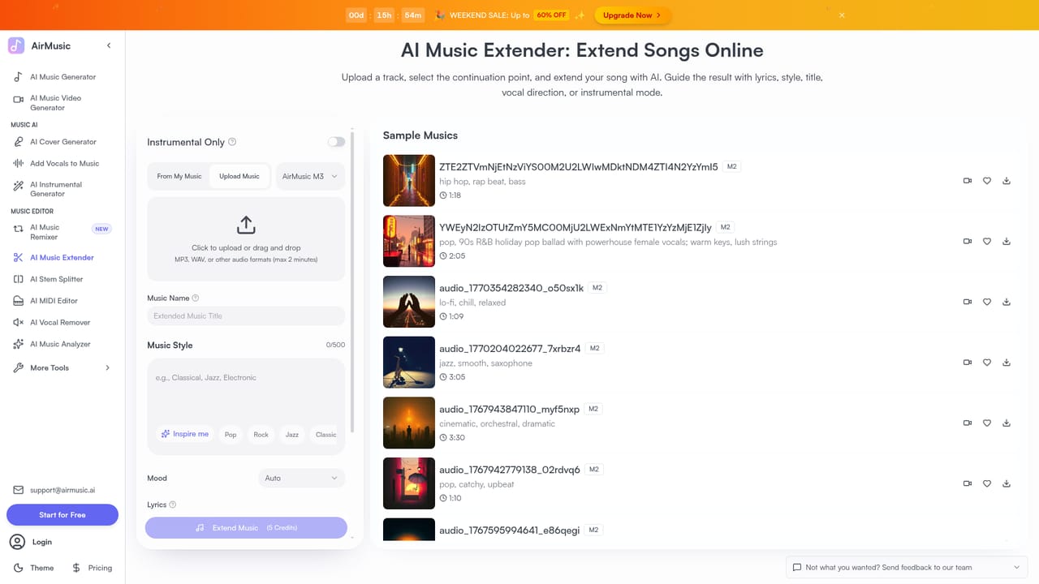Image resolution: width=1039 pixels, height=584 pixels.
Task: Download the cinematic, orchestral, dramatic track
Action: coord(1007,423)
